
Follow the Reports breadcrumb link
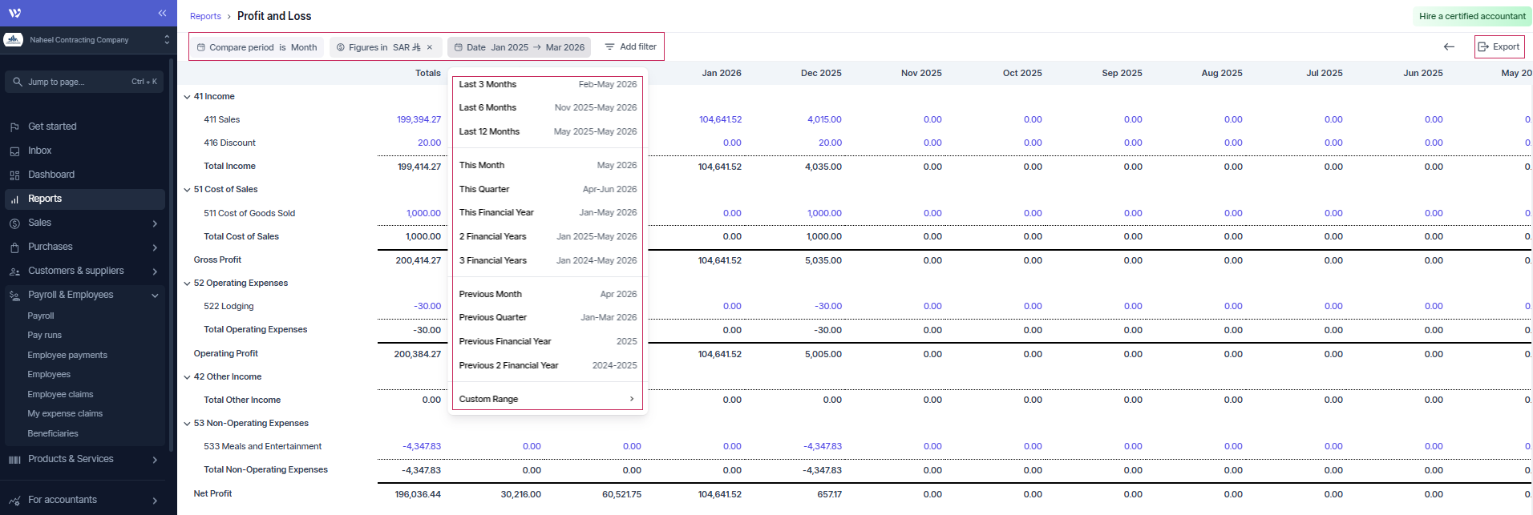205,16
